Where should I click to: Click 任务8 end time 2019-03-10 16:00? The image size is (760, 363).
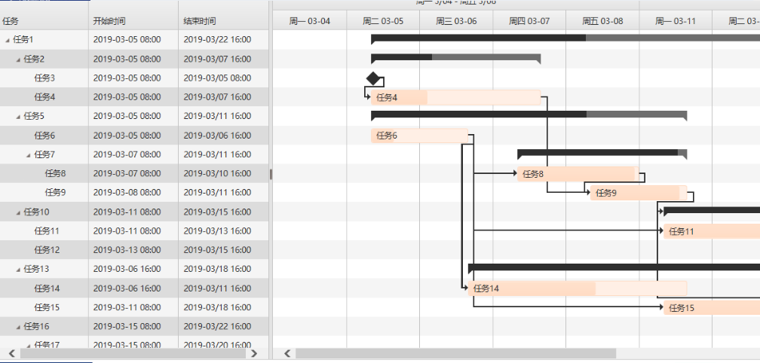pyautogui.click(x=217, y=173)
